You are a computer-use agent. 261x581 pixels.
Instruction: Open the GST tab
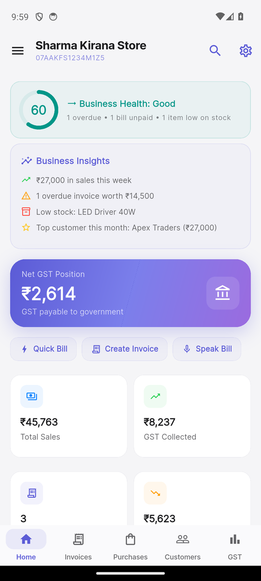pyautogui.click(x=235, y=546)
